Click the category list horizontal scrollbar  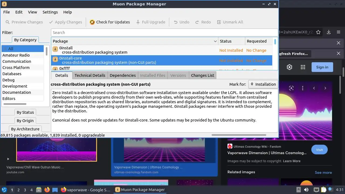coord(14,104)
